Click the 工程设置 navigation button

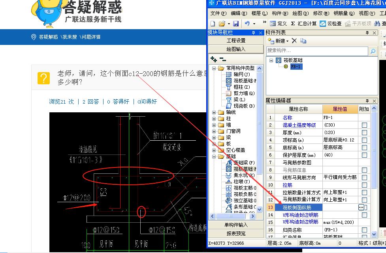point(236,41)
